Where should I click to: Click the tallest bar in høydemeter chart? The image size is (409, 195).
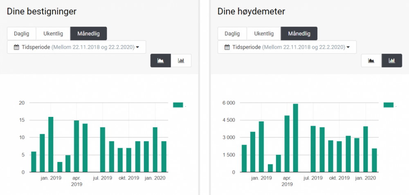tap(295, 138)
